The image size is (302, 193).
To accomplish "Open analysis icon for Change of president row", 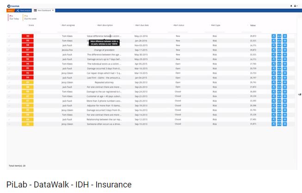I will coord(273,50).
